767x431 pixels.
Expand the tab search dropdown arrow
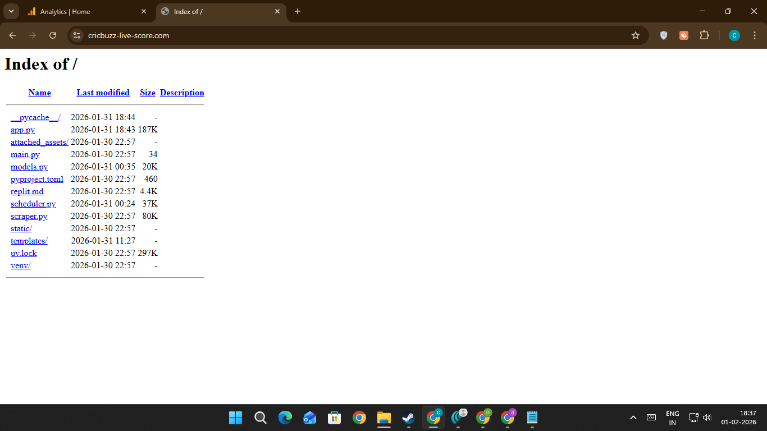coord(11,11)
